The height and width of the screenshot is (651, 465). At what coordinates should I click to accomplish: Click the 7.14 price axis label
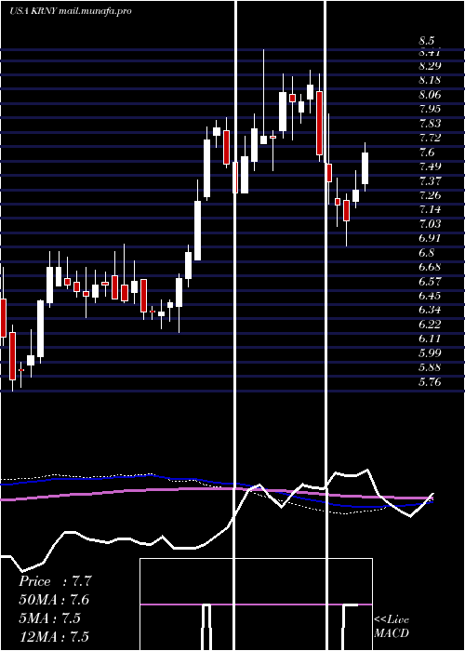pyautogui.click(x=430, y=209)
